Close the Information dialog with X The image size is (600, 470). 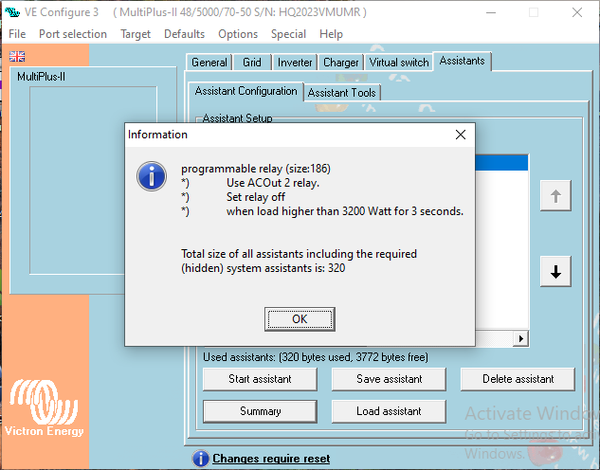point(461,135)
